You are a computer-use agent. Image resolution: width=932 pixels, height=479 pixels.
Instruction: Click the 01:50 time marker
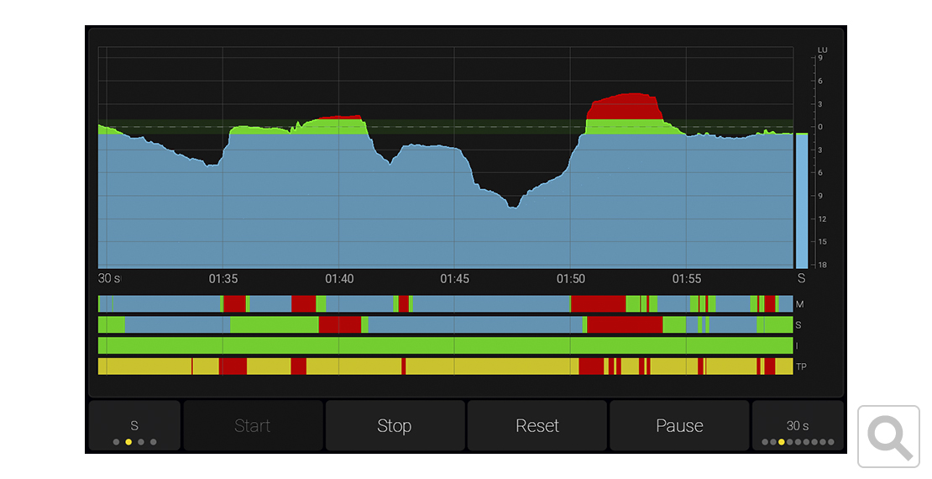tap(570, 279)
